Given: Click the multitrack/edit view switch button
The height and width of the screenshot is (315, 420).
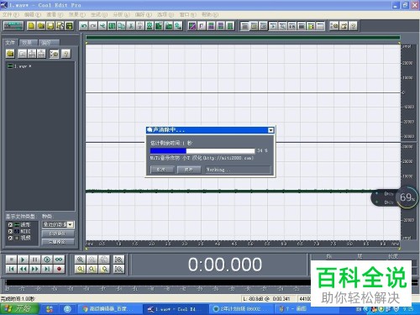Looking at the screenshot, I should tap(13, 26).
